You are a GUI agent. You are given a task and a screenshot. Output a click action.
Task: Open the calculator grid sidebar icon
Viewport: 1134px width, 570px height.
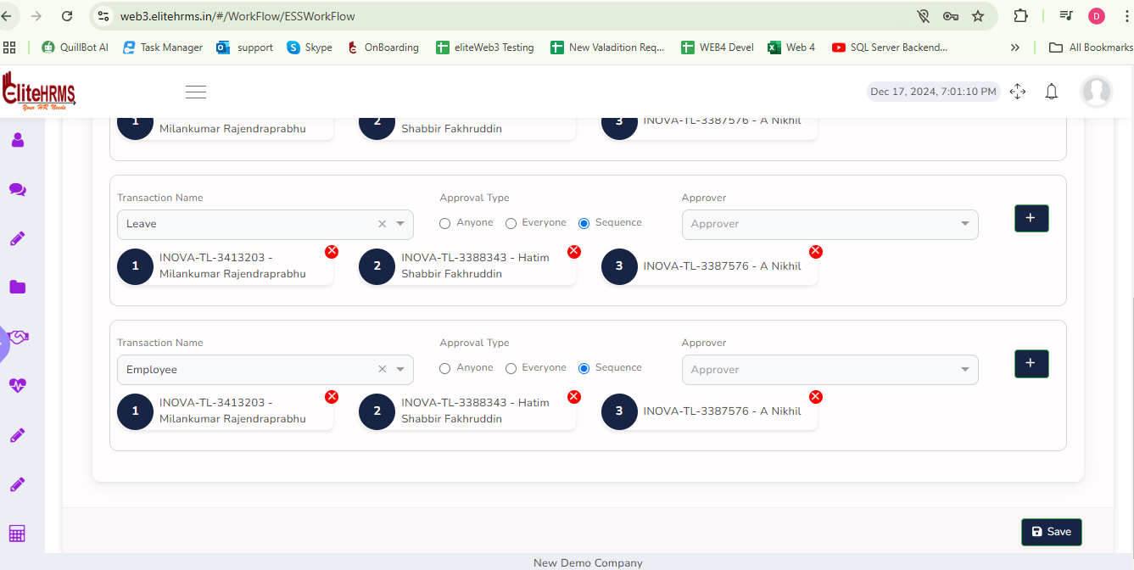tap(17, 534)
